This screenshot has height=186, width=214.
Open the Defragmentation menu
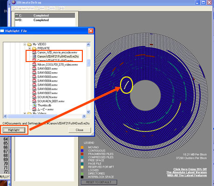pyautogui.click(x=24, y=8)
